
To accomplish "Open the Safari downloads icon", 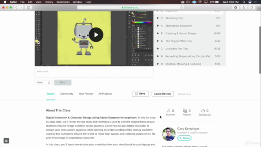I will click(236, 7).
